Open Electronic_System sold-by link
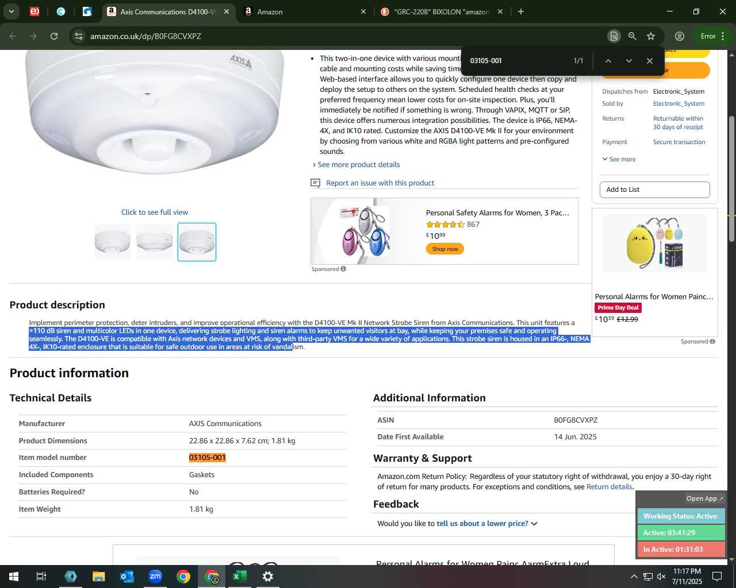This screenshot has width=736, height=588. (678, 104)
